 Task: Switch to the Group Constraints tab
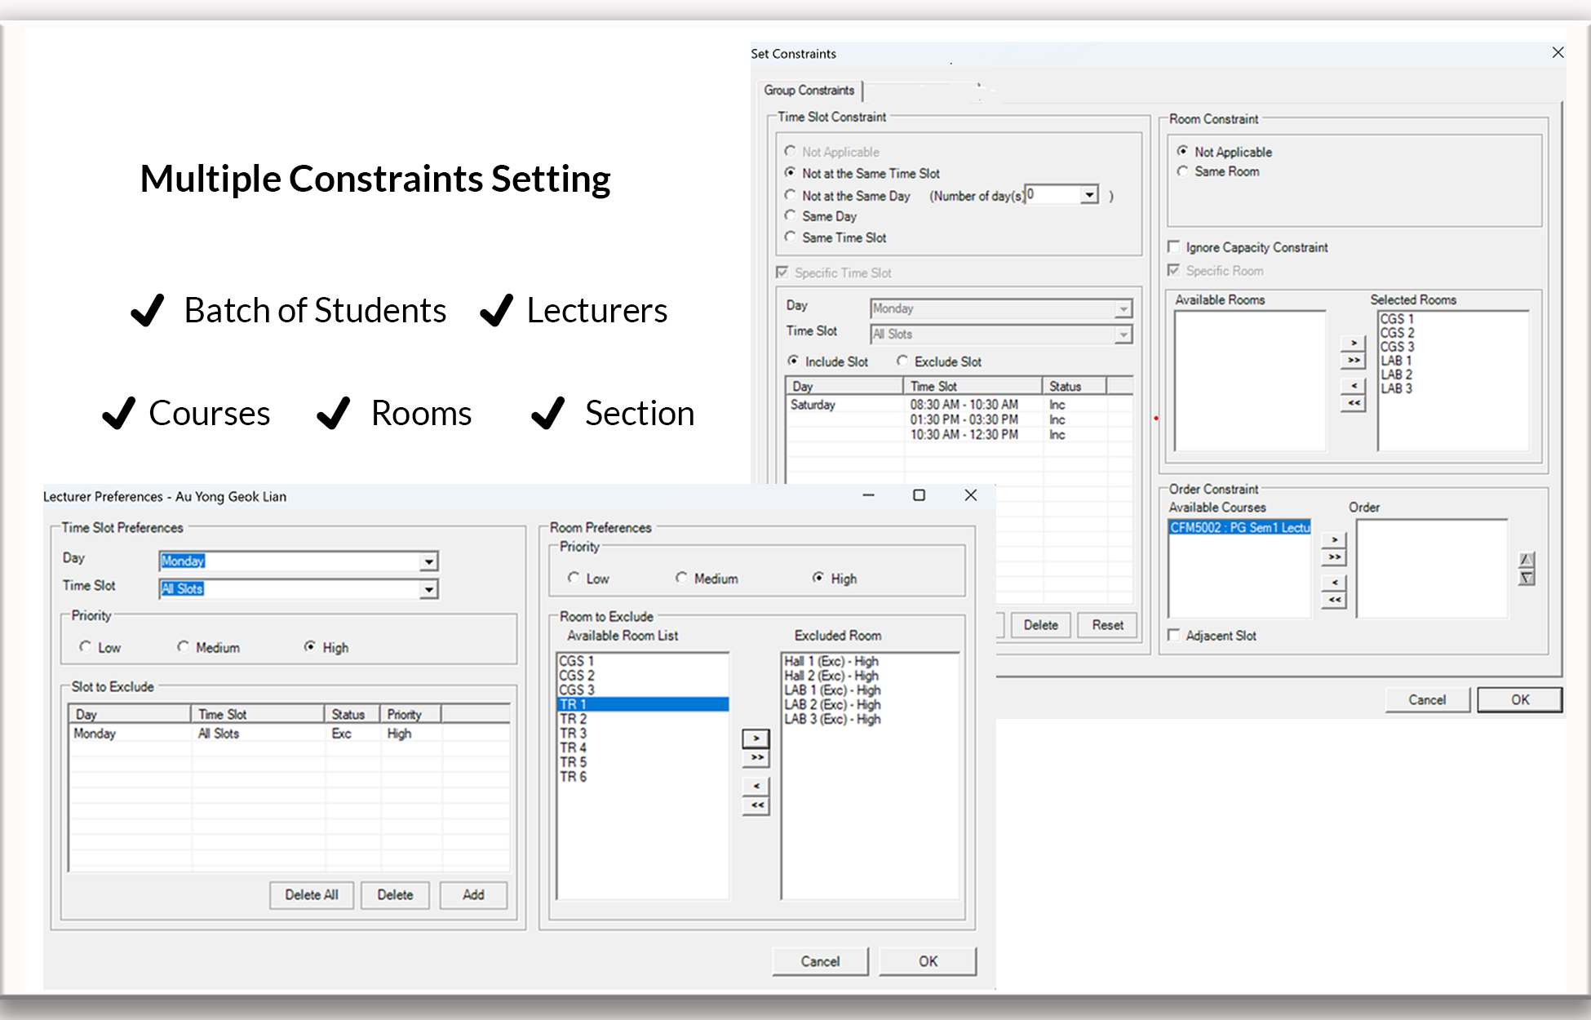810,91
